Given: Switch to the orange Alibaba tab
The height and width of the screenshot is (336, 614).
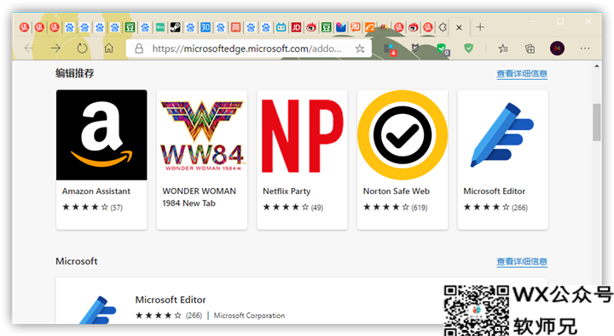Looking at the screenshot, I should 370,27.
